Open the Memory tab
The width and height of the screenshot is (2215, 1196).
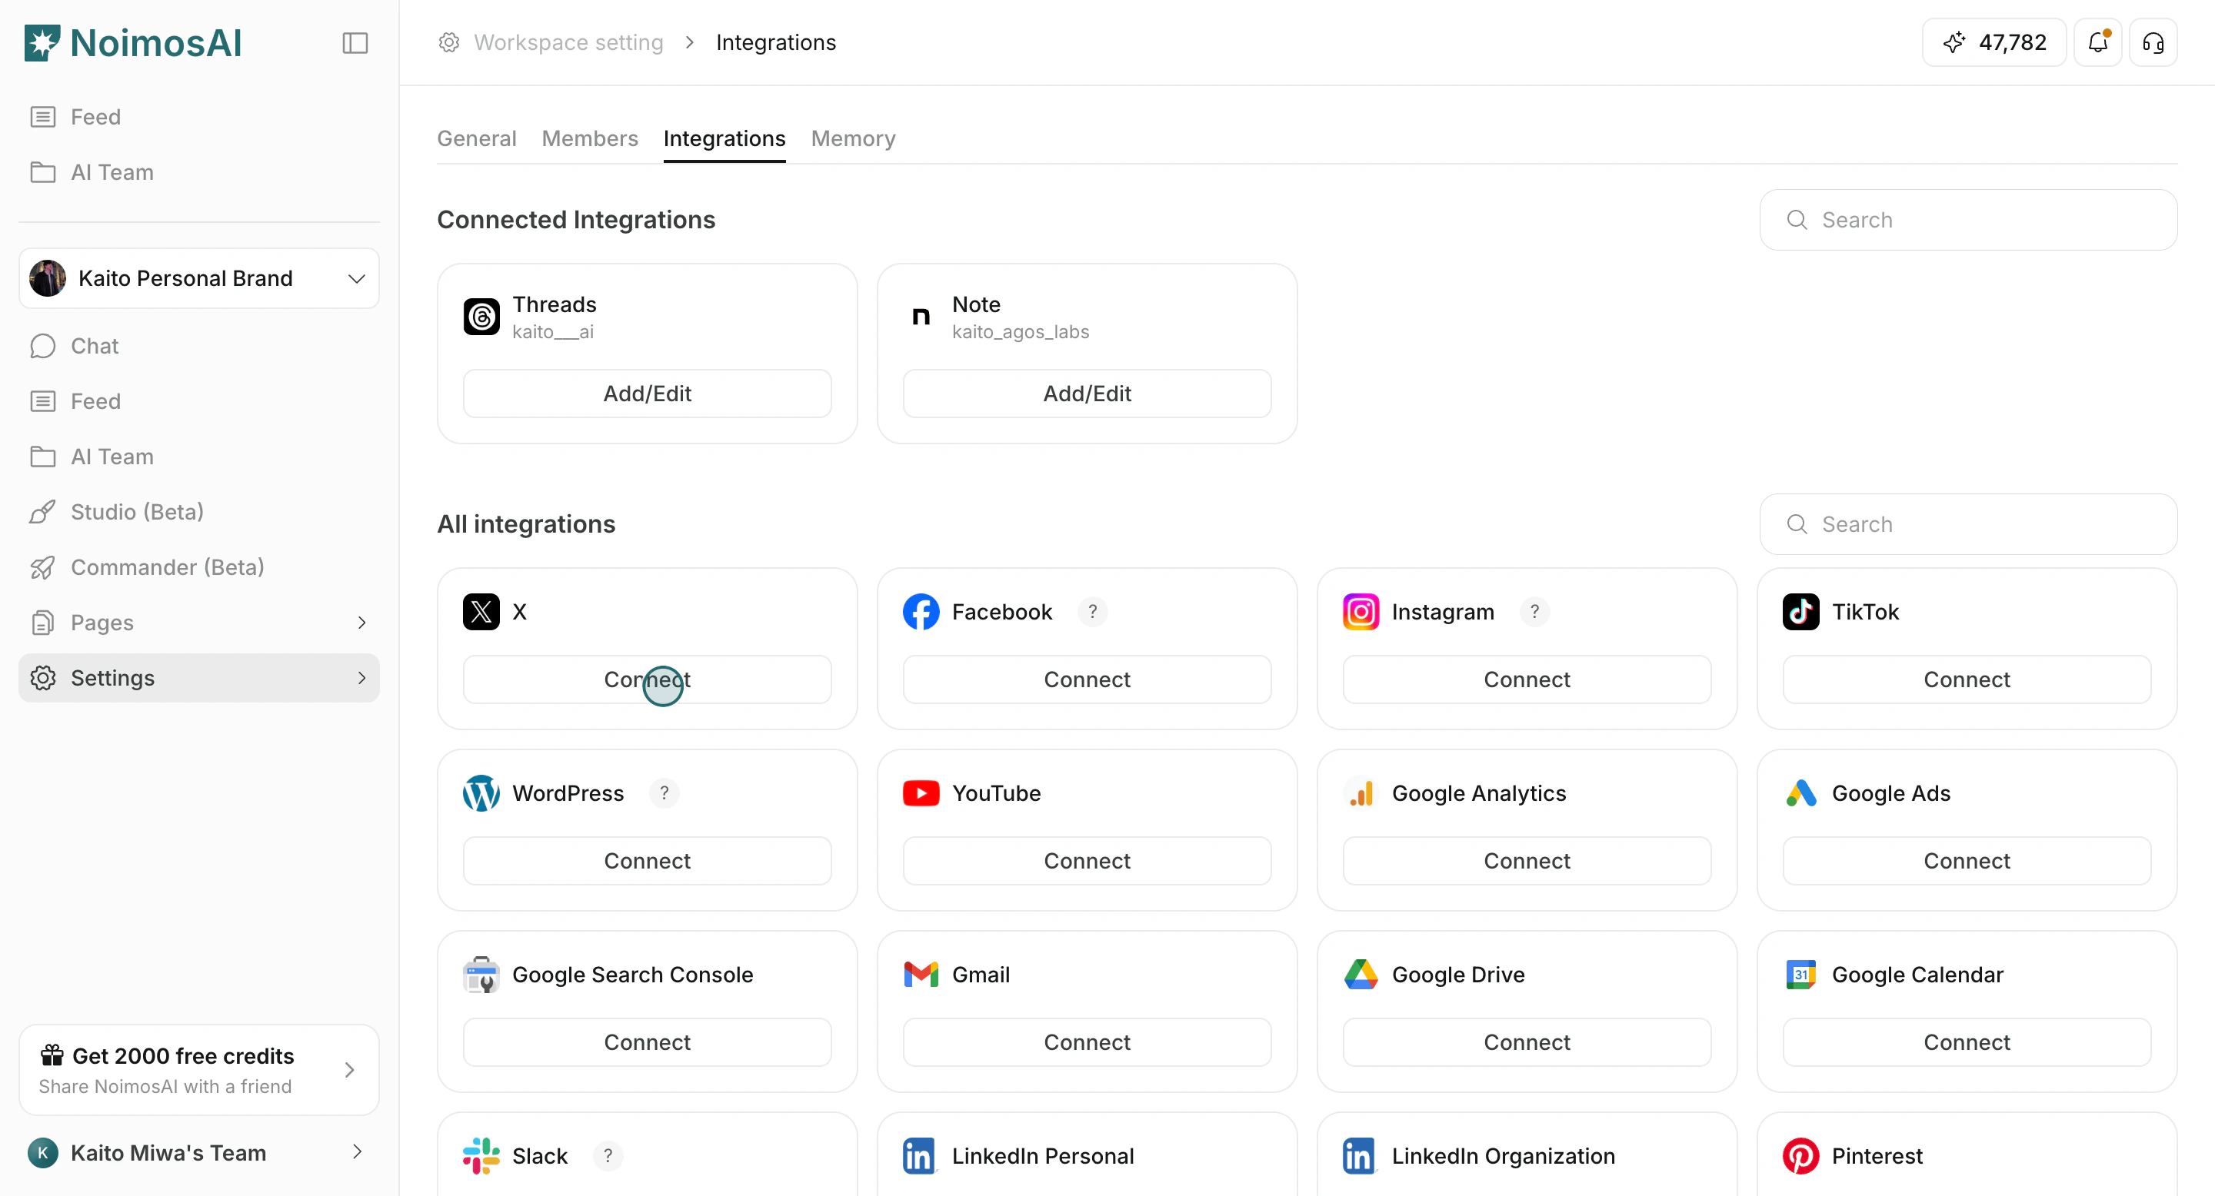tap(853, 138)
